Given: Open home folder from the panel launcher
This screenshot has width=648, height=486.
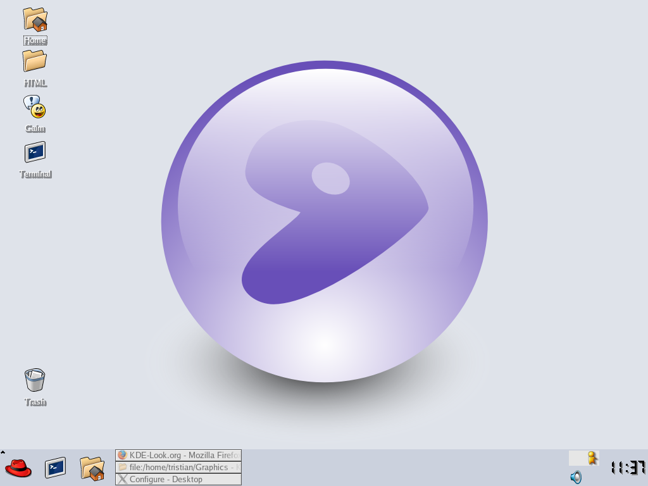Looking at the screenshot, I should pyautogui.click(x=92, y=468).
